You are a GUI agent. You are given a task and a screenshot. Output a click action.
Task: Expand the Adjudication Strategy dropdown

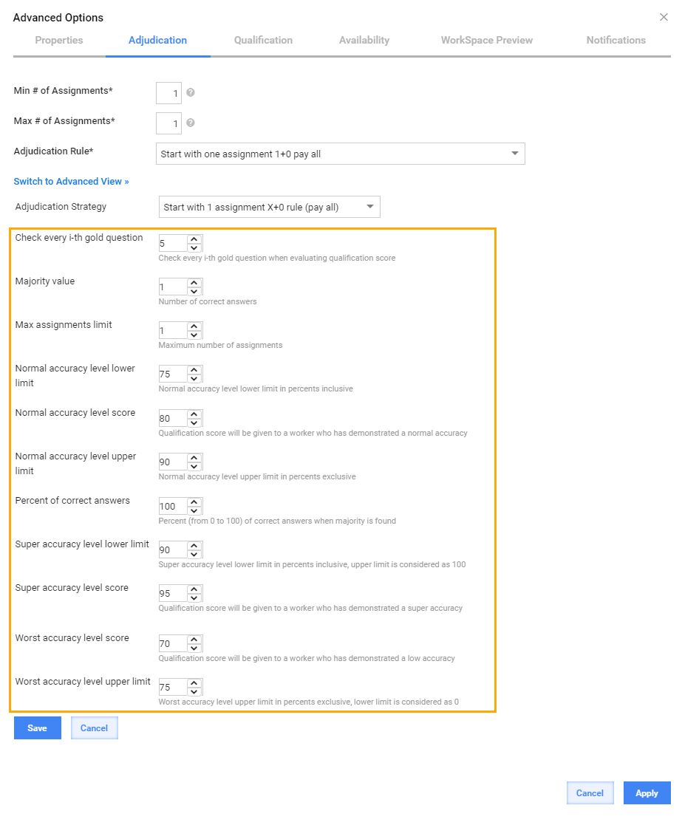pos(270,207)
